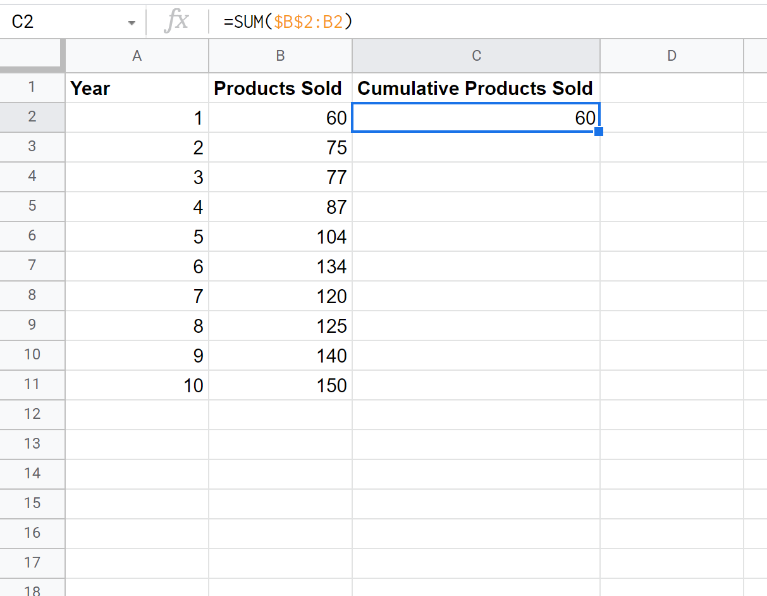The height and width of the screenshot is (596, 767).
Task: Click the "Products Sold" header cell
Action: 280,88
